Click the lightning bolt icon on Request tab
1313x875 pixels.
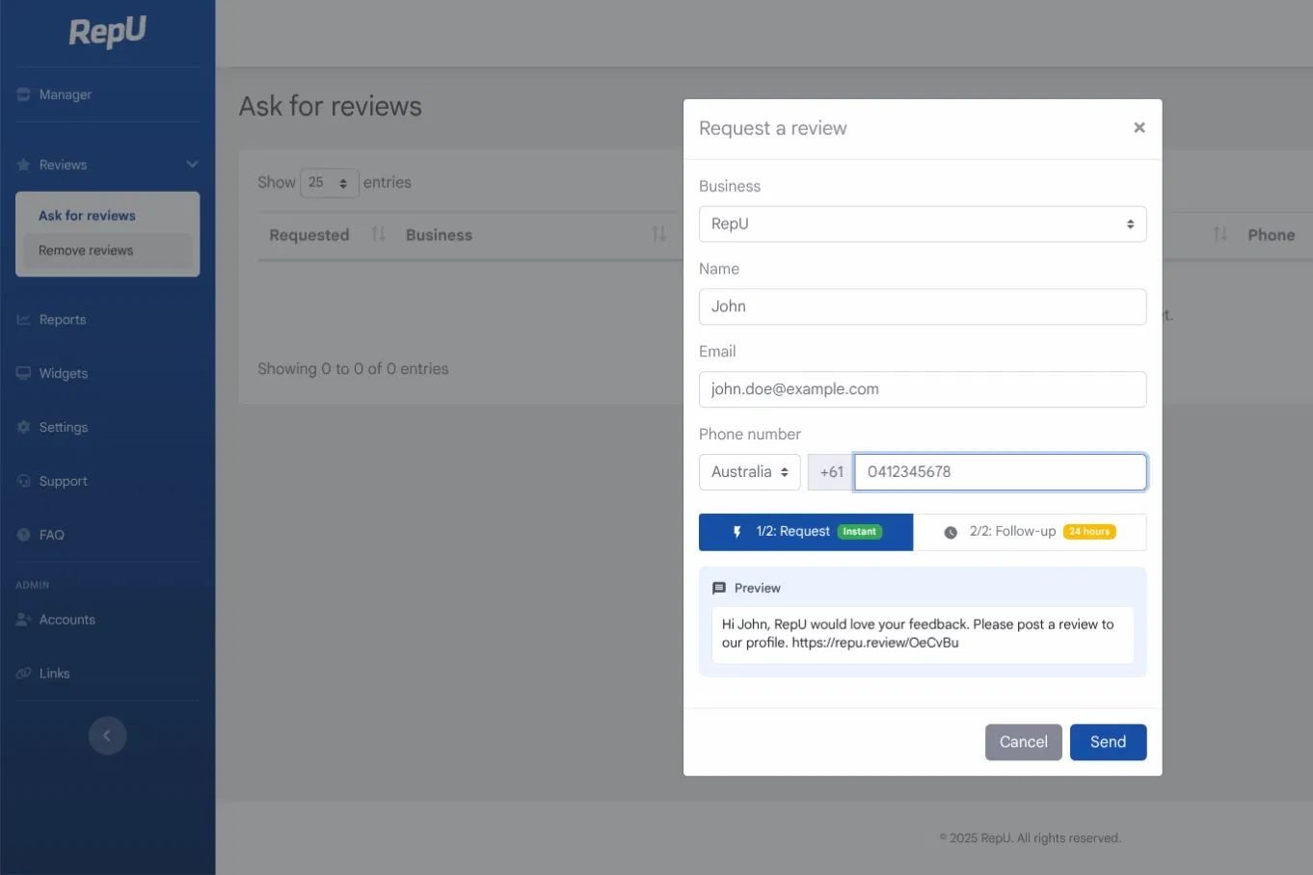pos(737,532)
